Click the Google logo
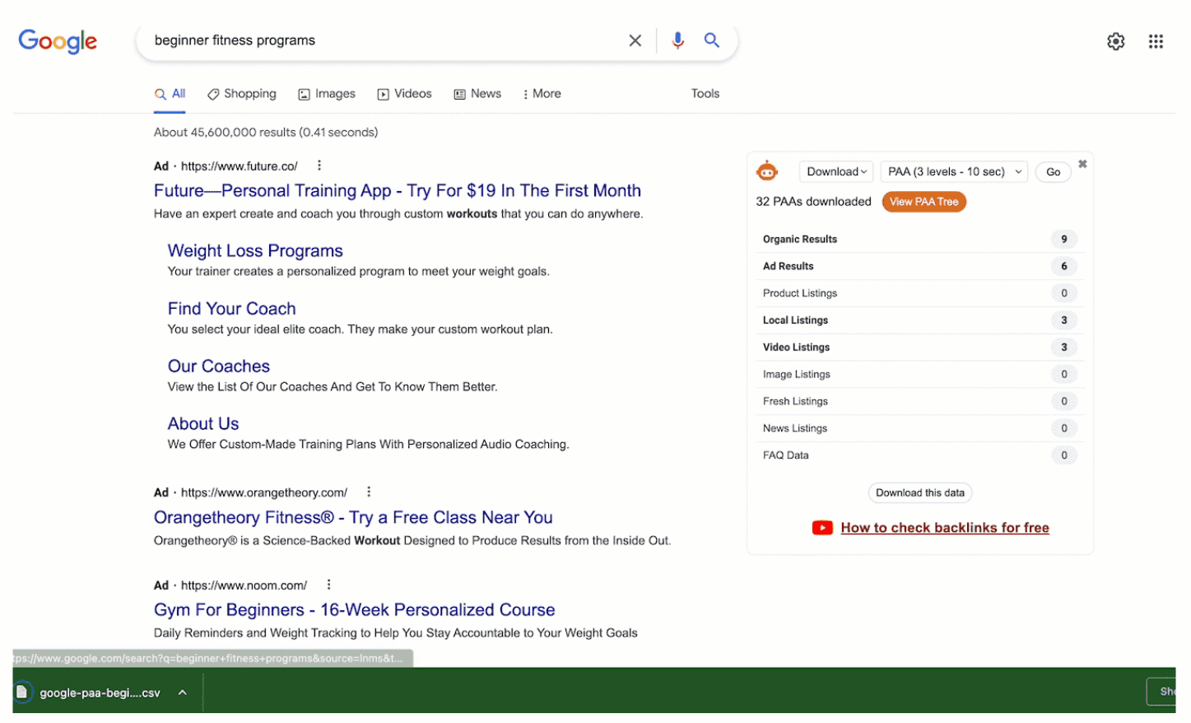The width and height of the screenshot is (1191, 723). pos(58,40)
